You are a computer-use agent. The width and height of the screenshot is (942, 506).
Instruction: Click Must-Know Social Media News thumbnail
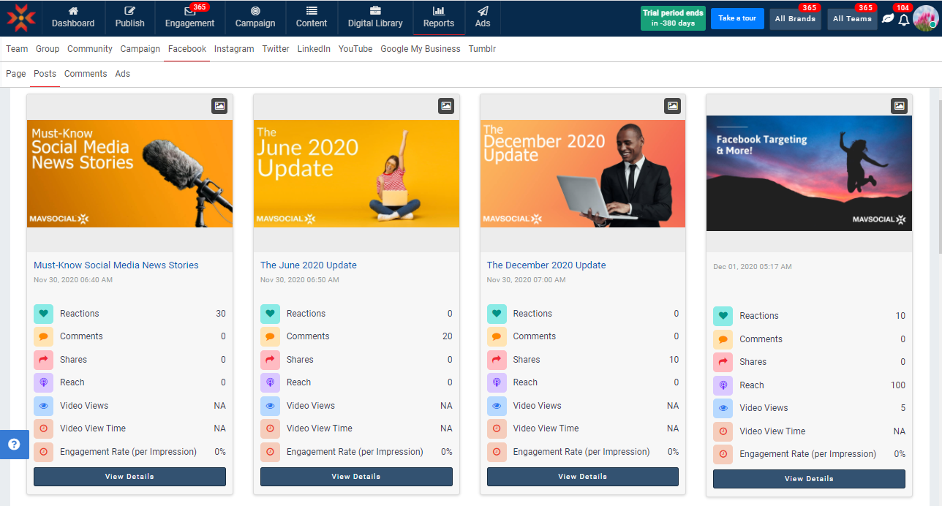point(129,173)
